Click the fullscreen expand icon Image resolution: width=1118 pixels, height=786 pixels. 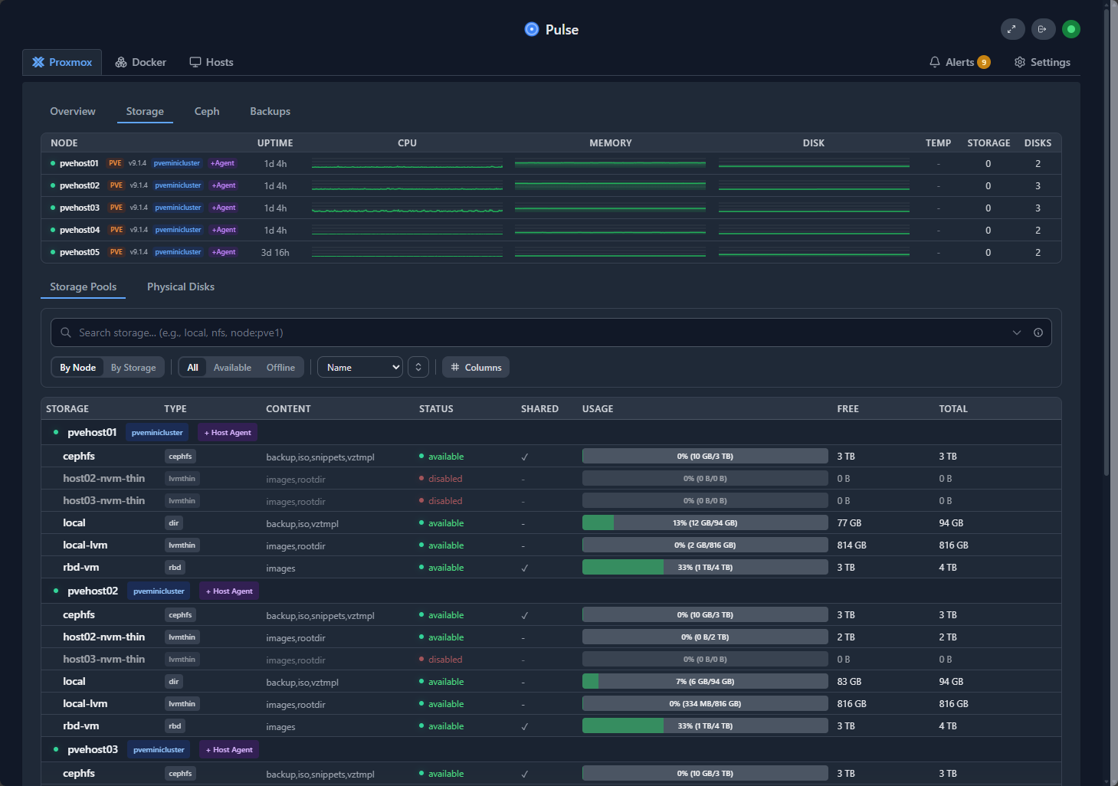(1012, 29)
